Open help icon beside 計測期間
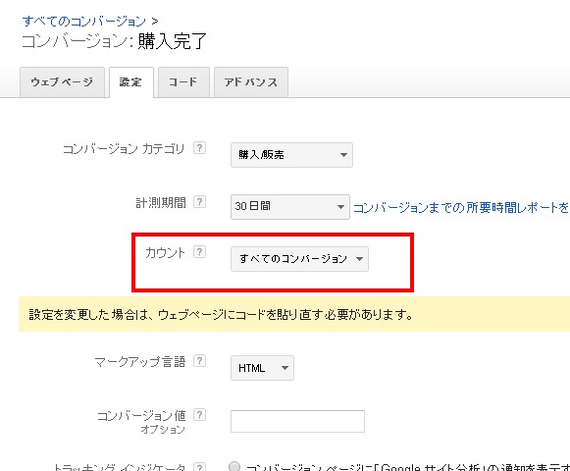This screenshot has height=471, width=570. tap(199, 201)
